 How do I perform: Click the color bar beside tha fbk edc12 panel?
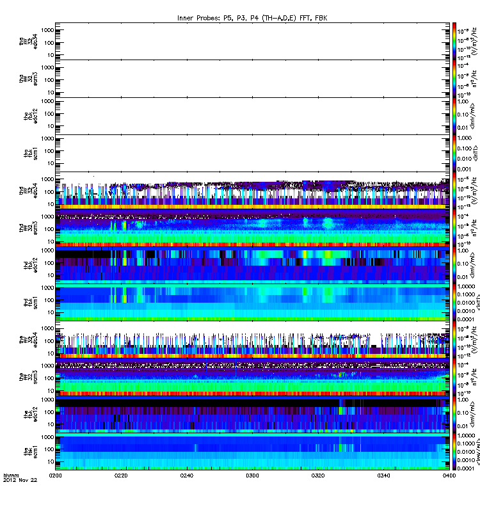coord(454,116)
